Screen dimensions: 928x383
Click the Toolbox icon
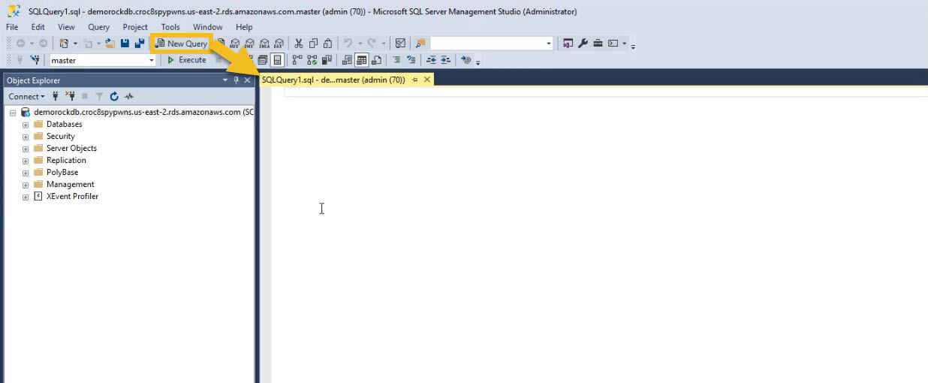tap(598, 44)
